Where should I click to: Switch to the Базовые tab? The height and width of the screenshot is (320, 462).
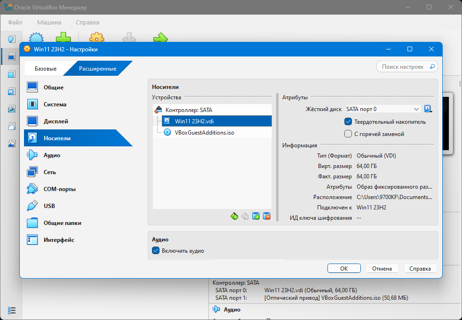(x=45, y=69)
